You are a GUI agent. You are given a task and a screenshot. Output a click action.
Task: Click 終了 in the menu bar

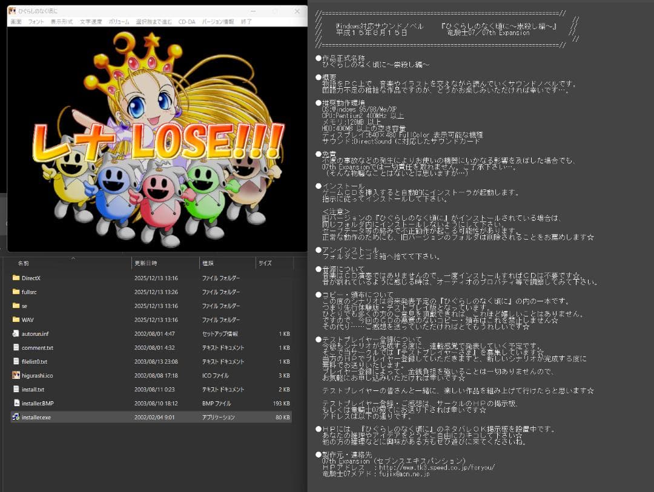[246, 22]
